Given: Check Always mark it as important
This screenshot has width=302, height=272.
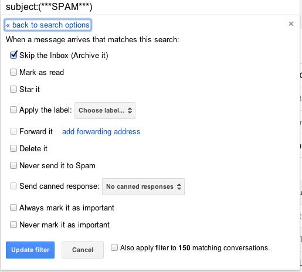Looking at the screenshot, I should (x=13, y=208).
